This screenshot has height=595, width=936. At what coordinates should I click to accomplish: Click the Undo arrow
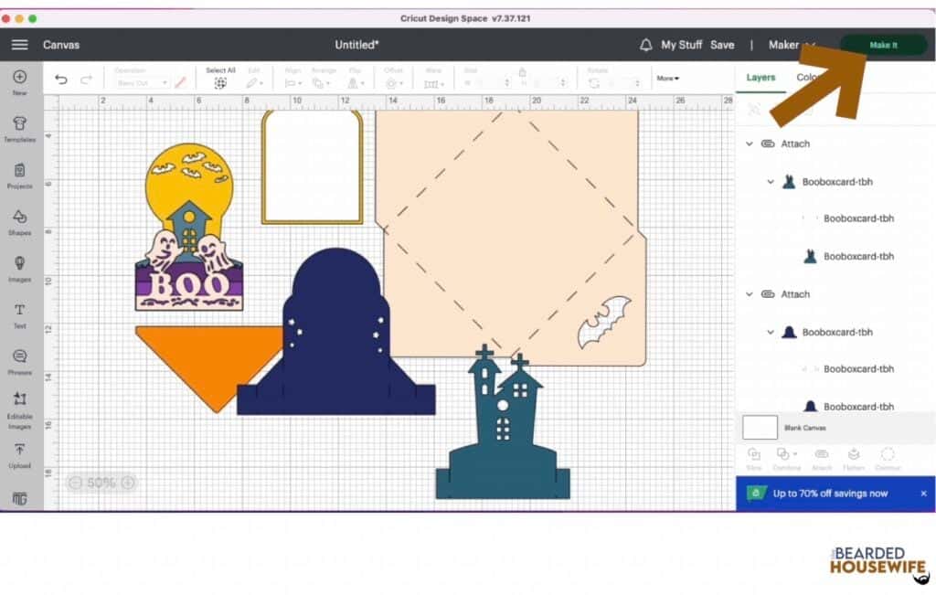tap(61, 80)
